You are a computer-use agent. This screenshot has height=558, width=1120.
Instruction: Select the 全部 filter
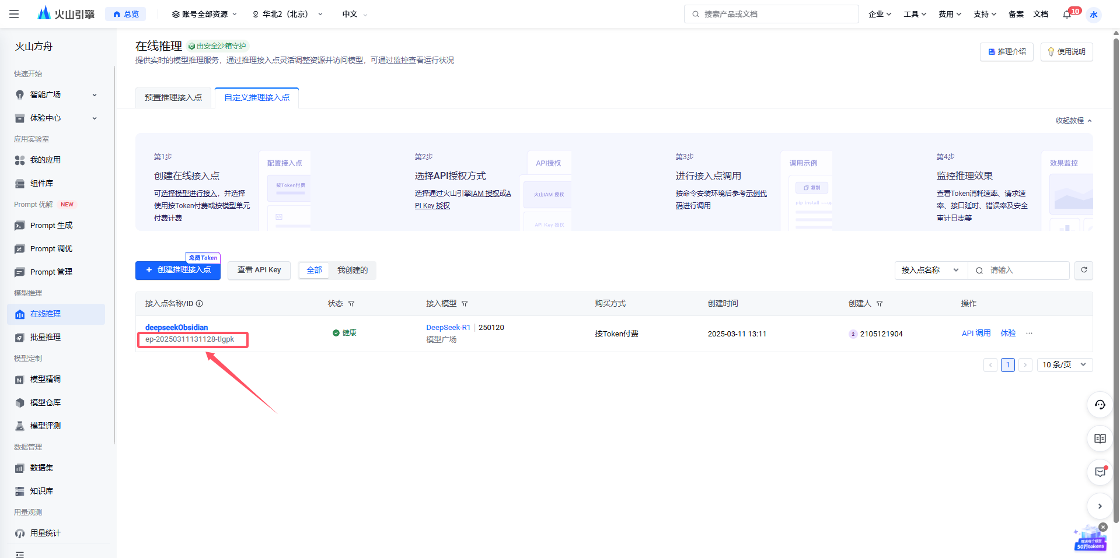click(314, 270)
